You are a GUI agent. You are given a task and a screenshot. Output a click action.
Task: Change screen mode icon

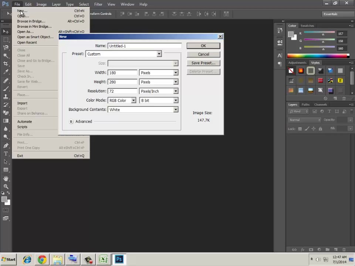point(6,218)
